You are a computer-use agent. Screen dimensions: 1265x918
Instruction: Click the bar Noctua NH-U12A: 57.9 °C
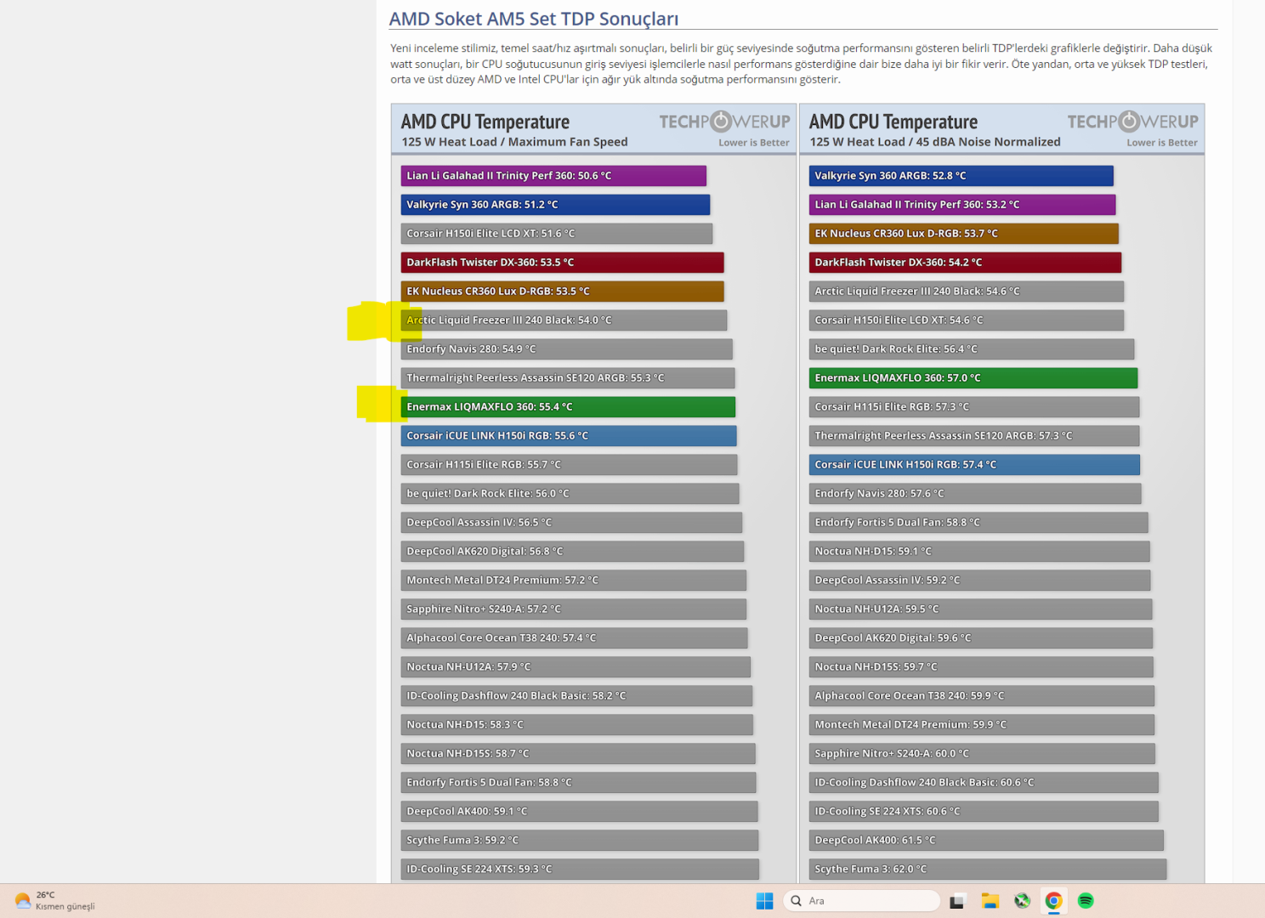[x=576, y=667]
